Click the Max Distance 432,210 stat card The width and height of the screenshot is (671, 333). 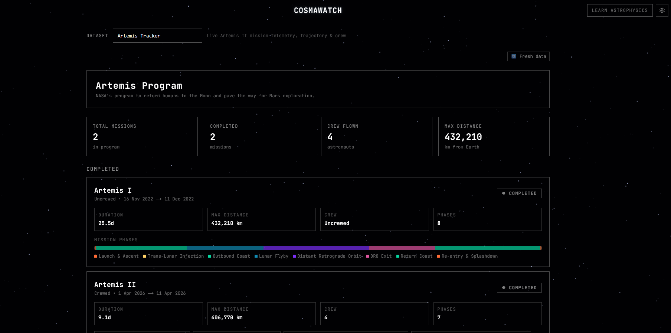(494, 137)
